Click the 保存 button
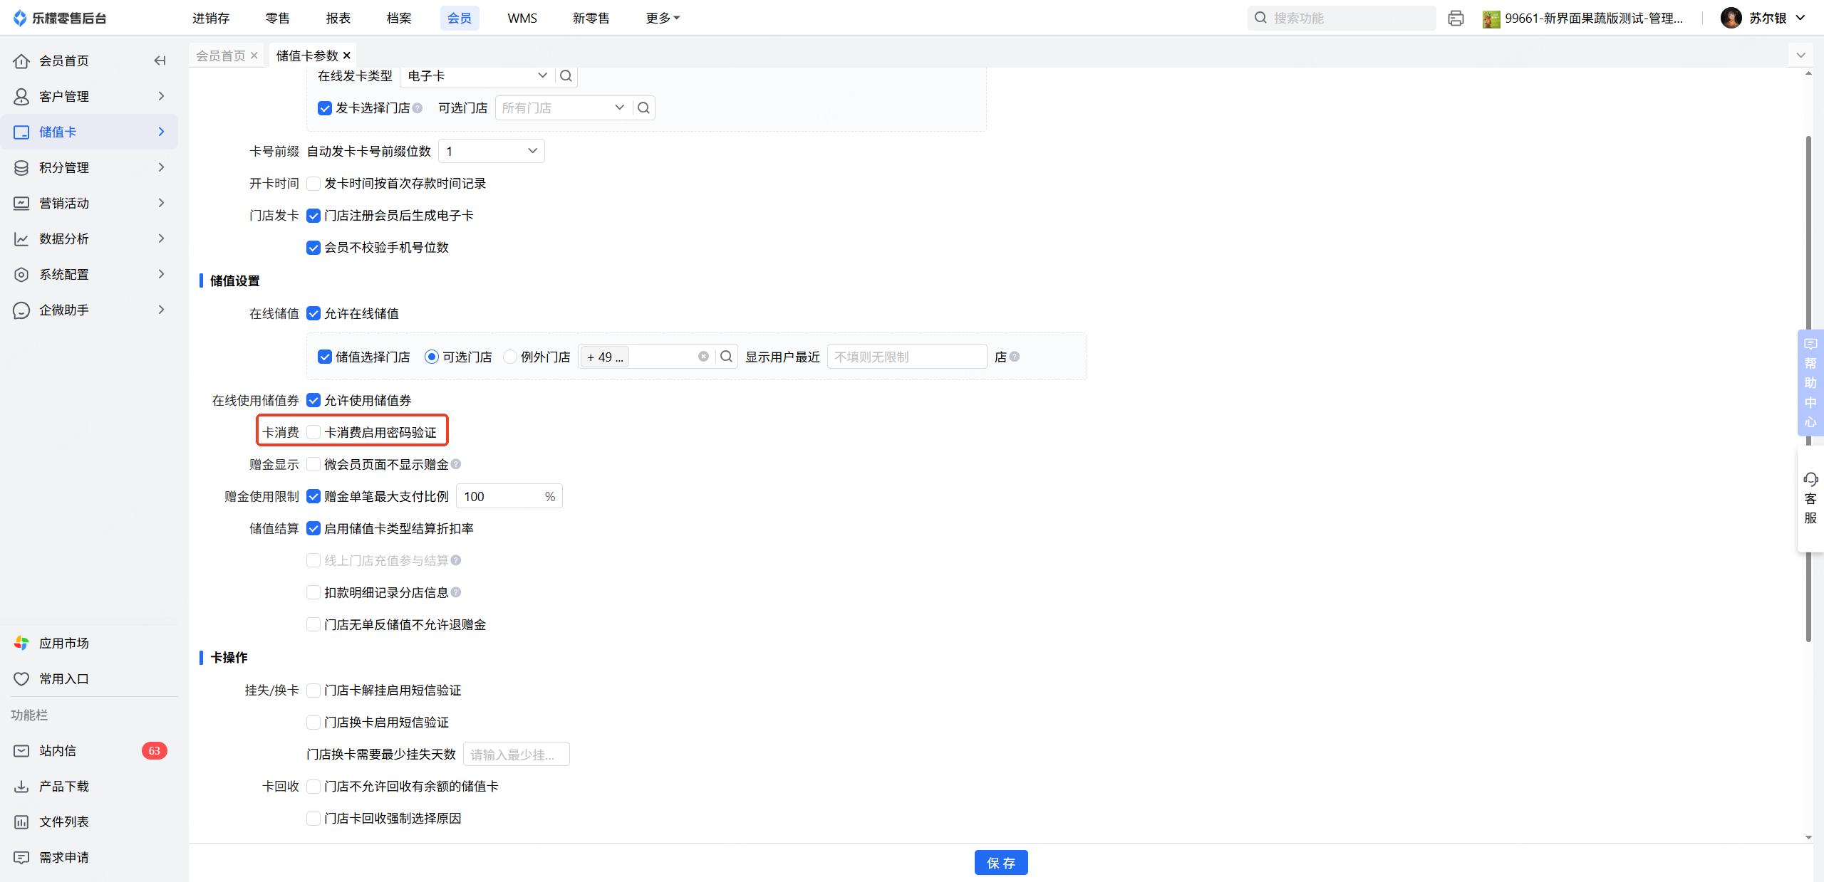This screenshot has width=1824, height=882. 1000,863
